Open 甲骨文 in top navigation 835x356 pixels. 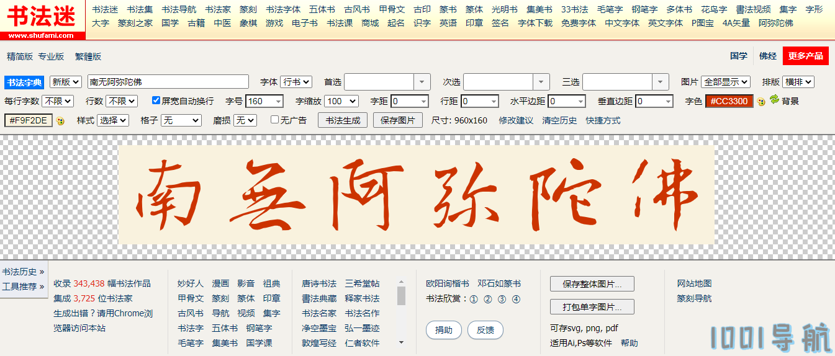coord(392,9)
